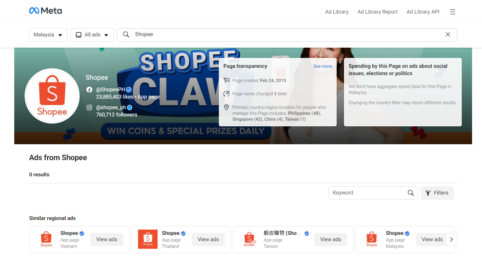
Task: Click the search magnifier icon beside Shopee
Action: [x=126, y=34]
